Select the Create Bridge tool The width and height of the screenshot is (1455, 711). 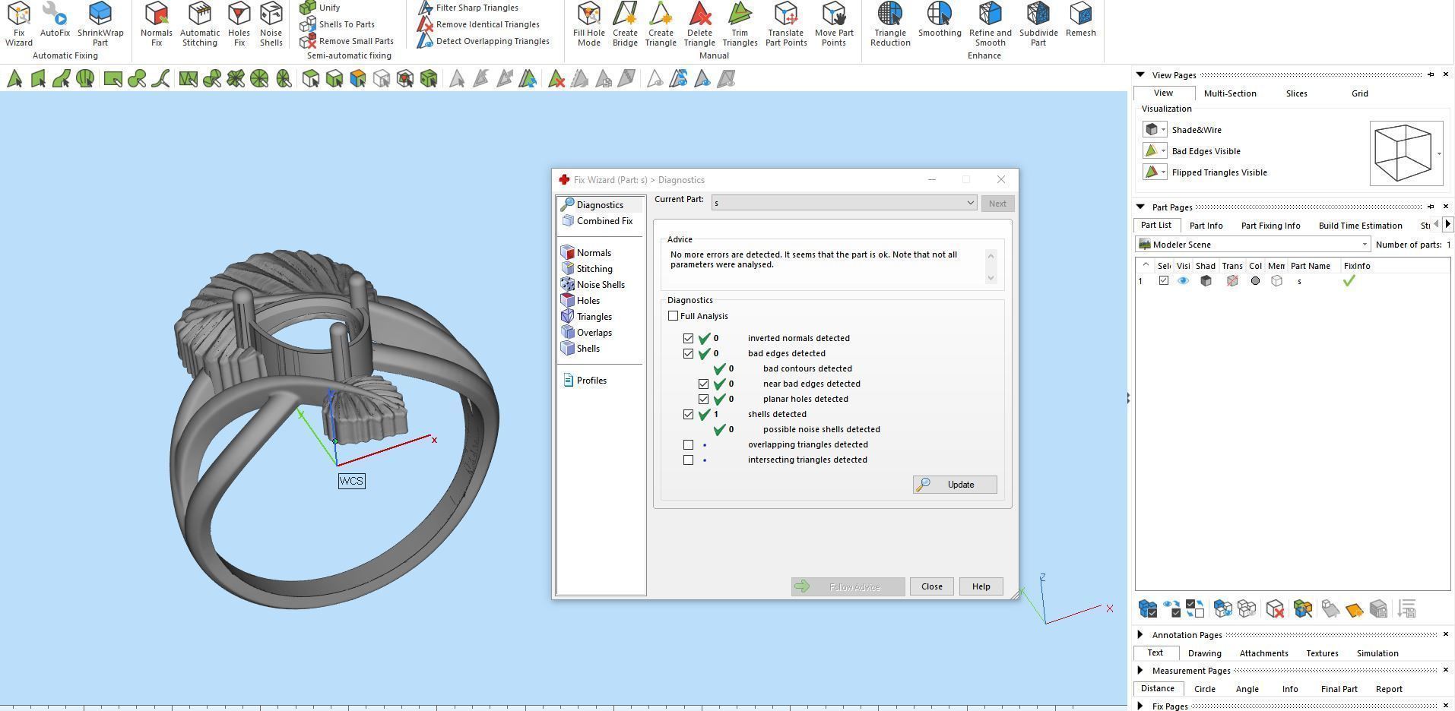(625, 24)
